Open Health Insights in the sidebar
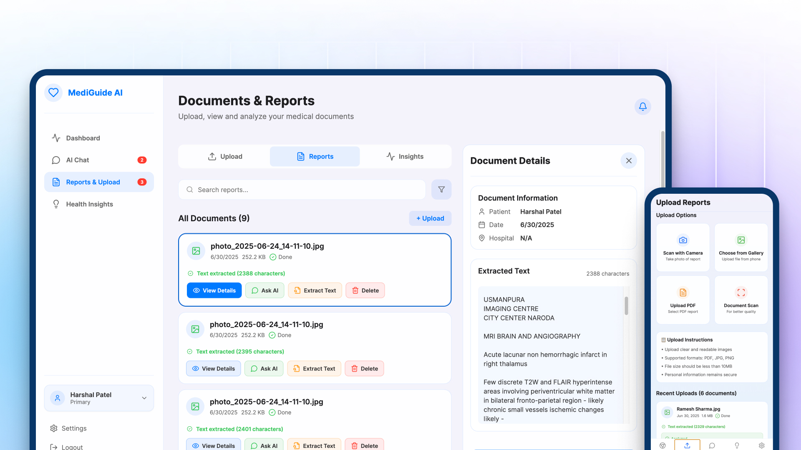This screenshot has height=450, width=801. point(89,204)
